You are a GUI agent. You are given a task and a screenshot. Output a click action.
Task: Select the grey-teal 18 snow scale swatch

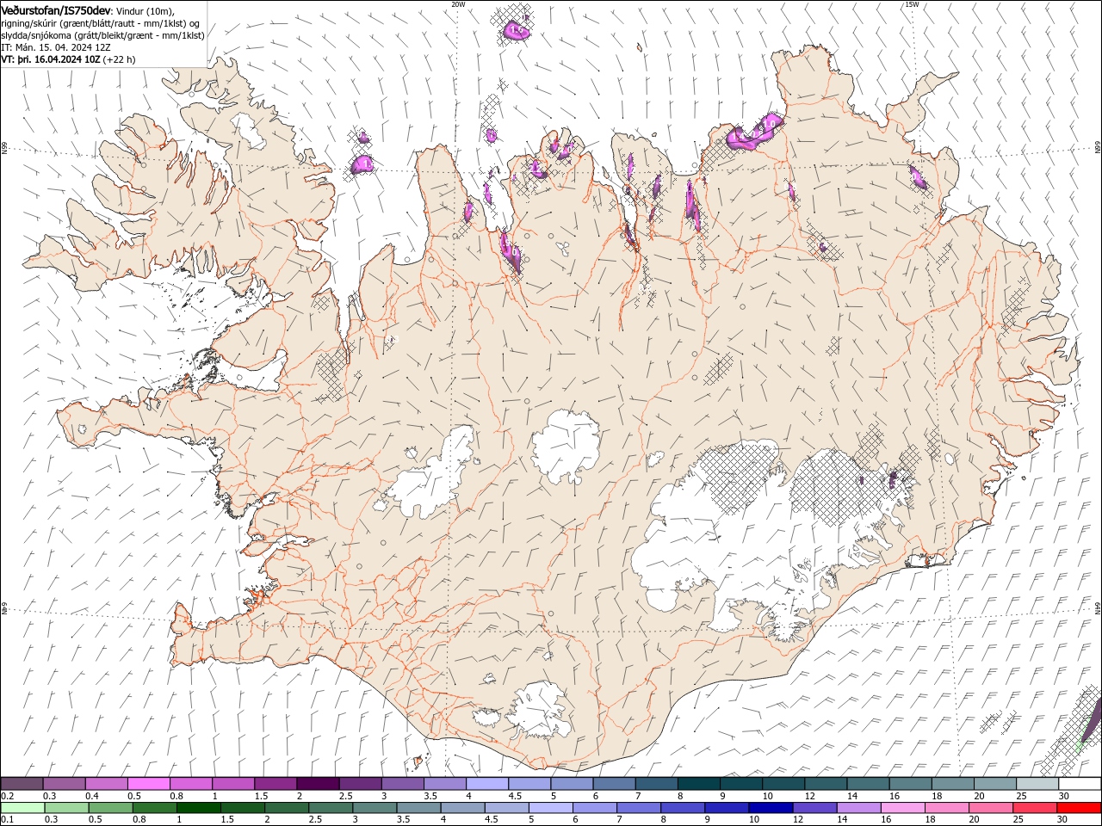tap(954, 784)
